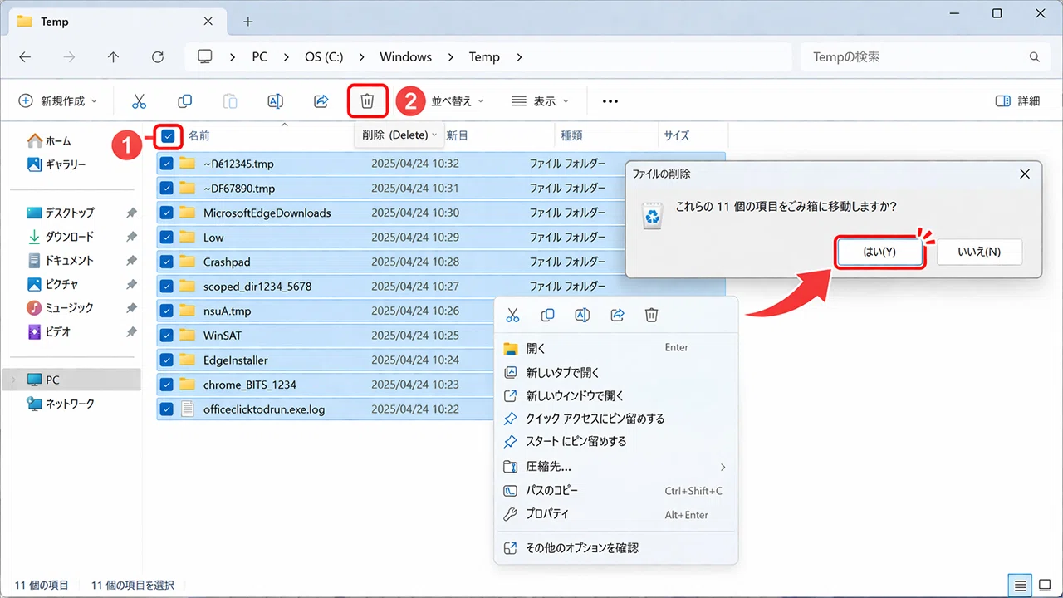Viewport: 1063px width, 598px height.
Task: Uncheck the MicrosoftEdgeDownloads folder checkbox
Action: 167,213
